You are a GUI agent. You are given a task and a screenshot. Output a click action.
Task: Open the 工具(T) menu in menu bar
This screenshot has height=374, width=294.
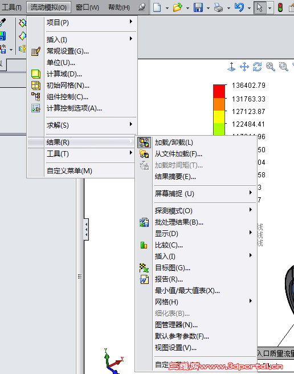[11, 7]
